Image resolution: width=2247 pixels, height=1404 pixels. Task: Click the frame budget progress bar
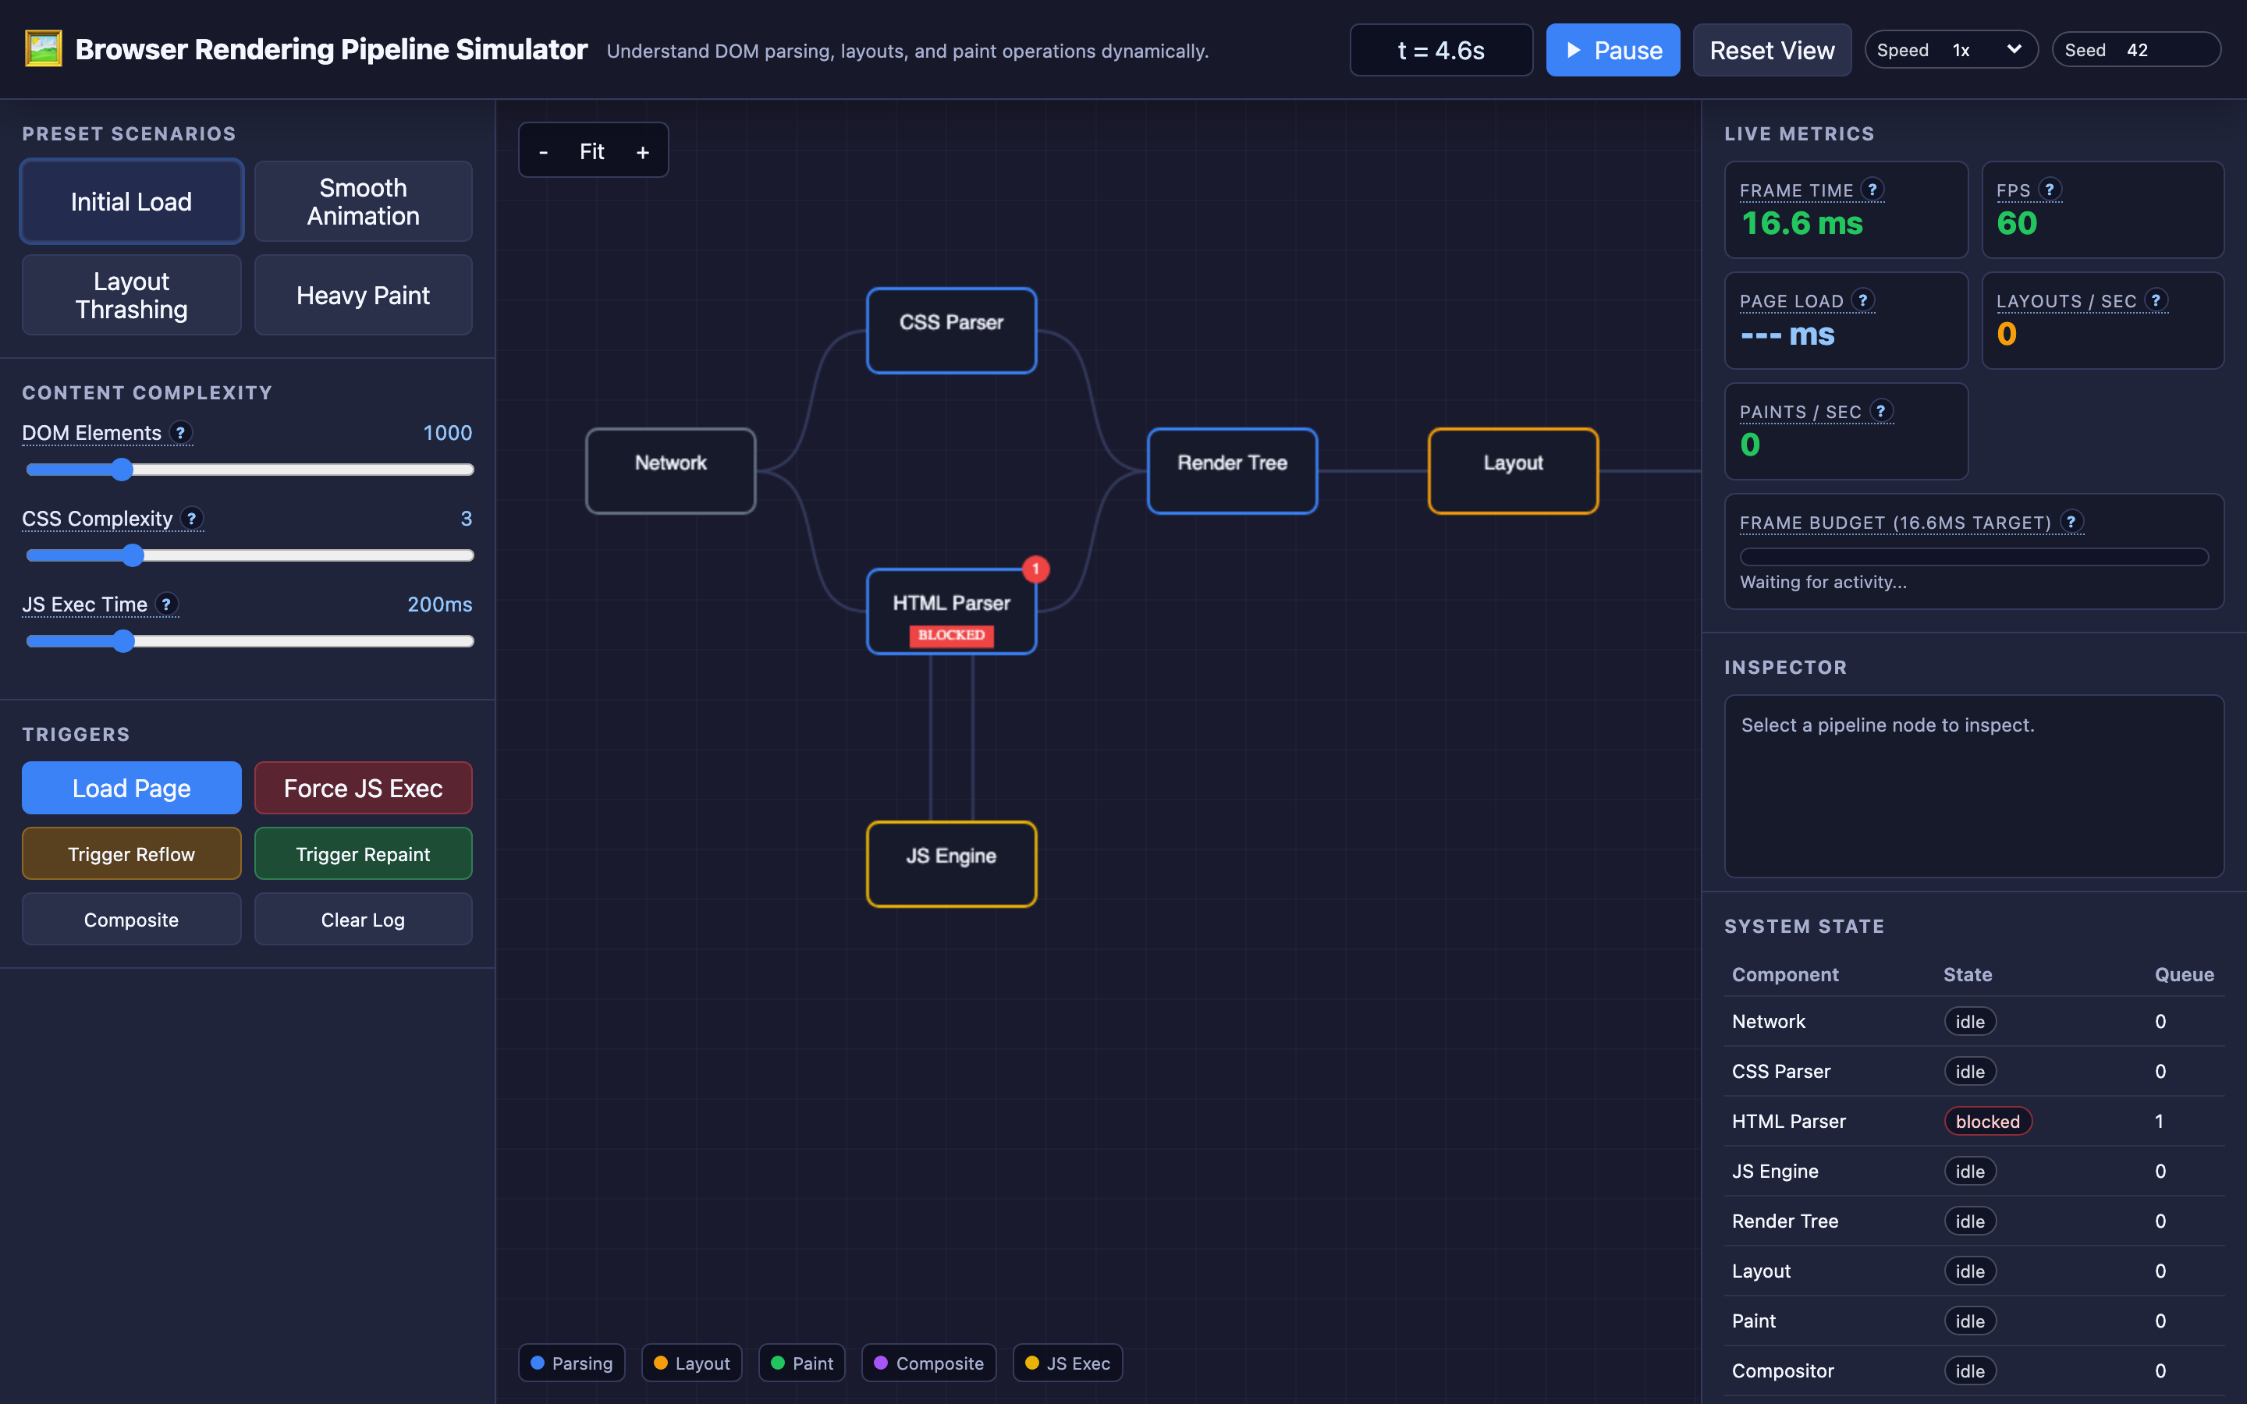click(x=1974, y=556)
